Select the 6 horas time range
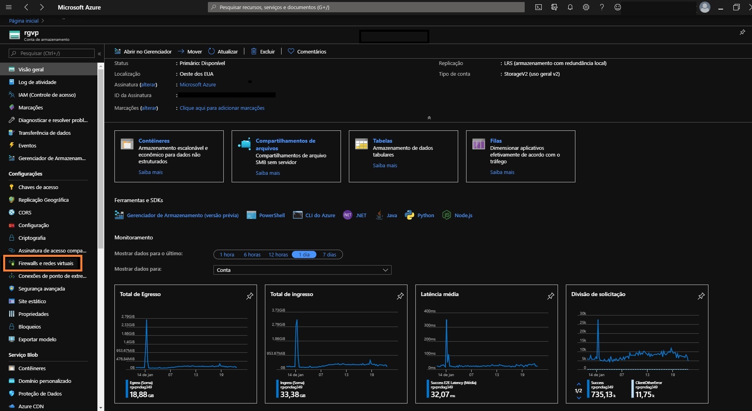This screenshot has width=752, height=411. (252, 254)
